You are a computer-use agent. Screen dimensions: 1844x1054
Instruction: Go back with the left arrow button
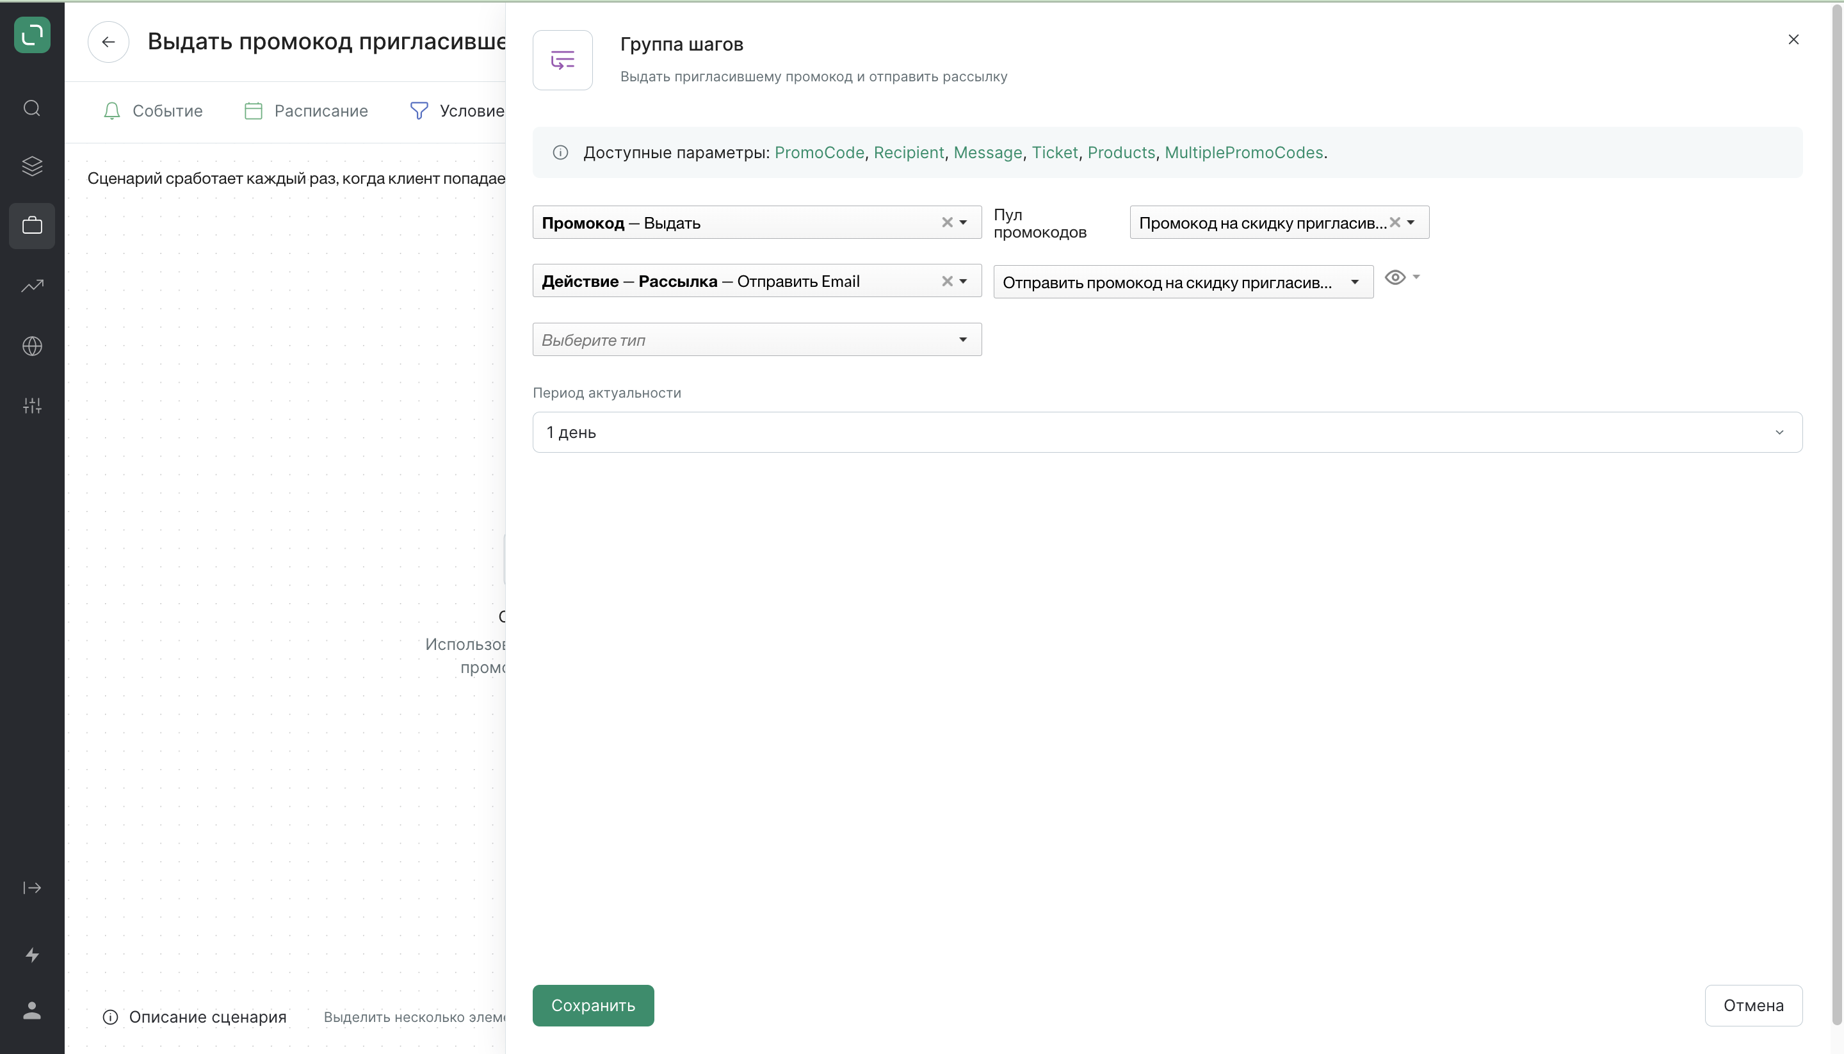(x=109, y=42)
